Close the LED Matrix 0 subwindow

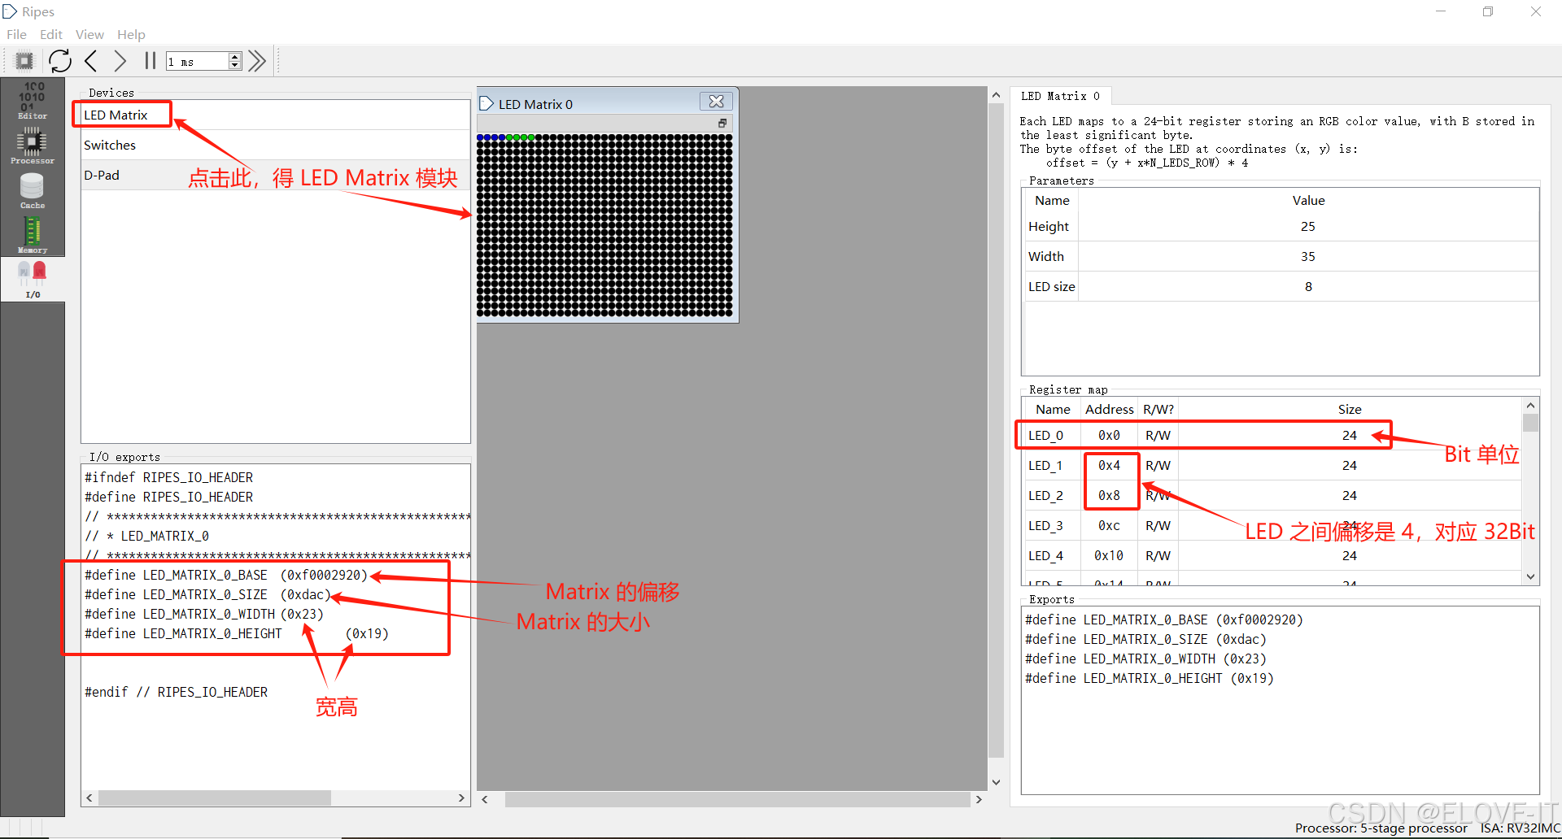[716, 102]
